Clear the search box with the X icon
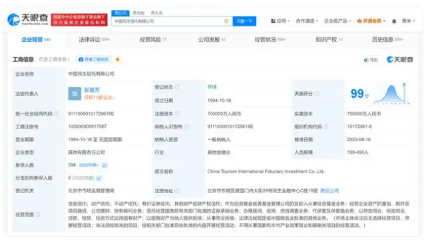 (226, 21)
